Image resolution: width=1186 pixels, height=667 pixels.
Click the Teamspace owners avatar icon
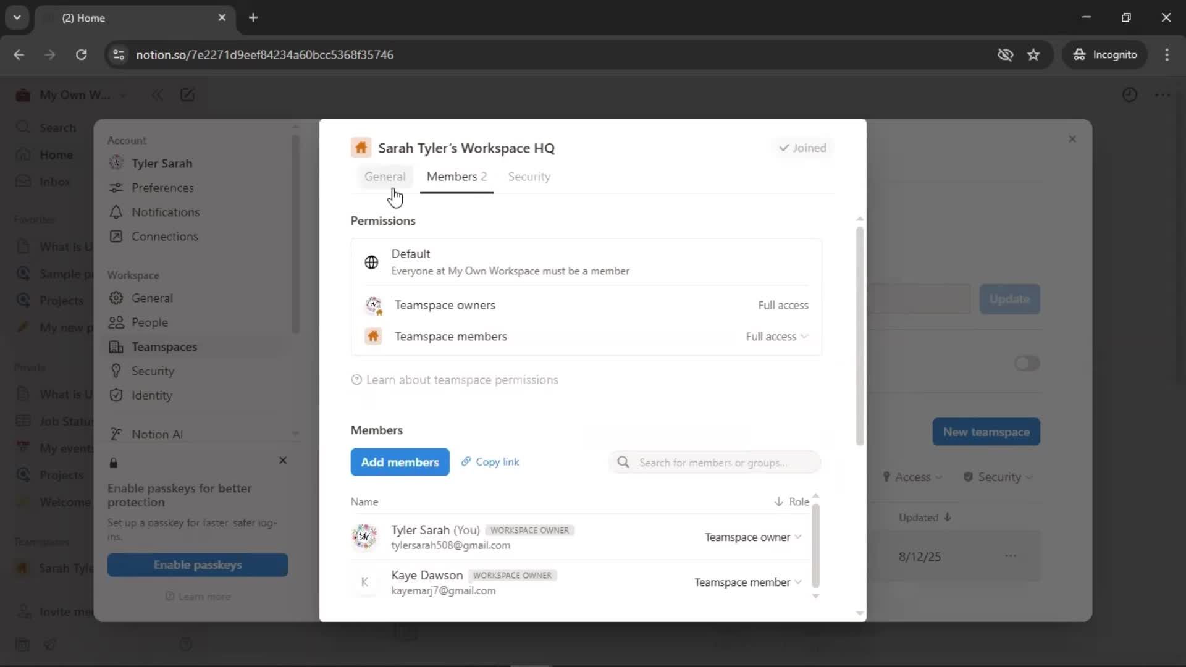pyautogui.click(x=374, y=305)
